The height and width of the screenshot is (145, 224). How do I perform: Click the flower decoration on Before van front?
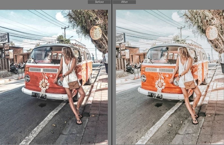click(x=44, y=84)
